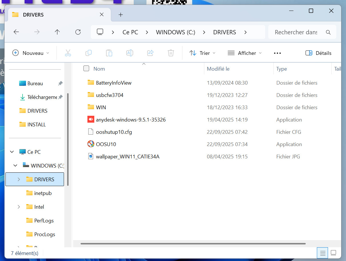Click the Nouveau button
Viewport: 346px width, 261px height.
point(31,53)
